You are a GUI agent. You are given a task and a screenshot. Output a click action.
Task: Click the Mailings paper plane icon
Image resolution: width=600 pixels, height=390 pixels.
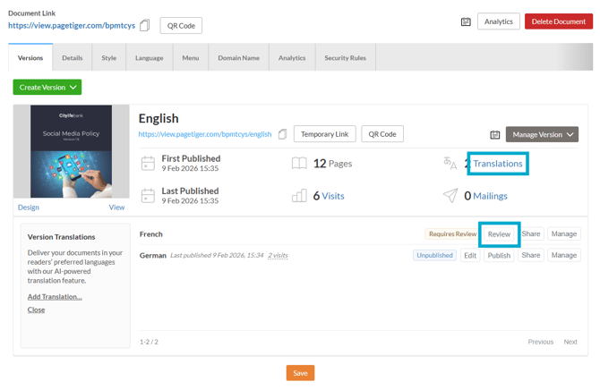(450, 195)
